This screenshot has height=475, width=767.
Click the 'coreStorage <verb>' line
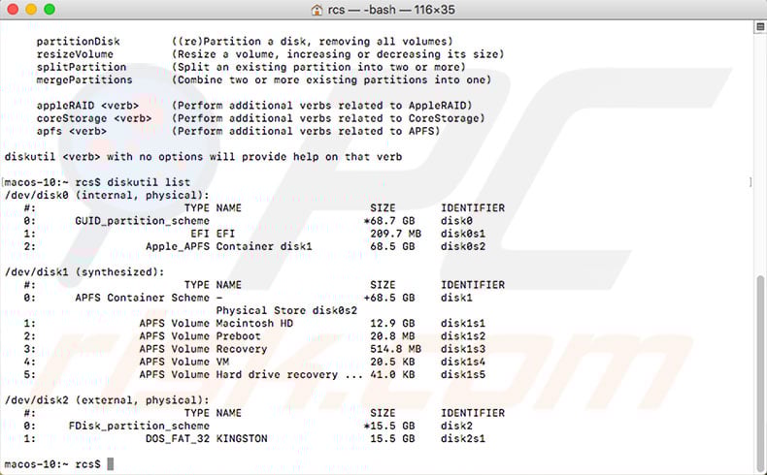click(261, 118)
